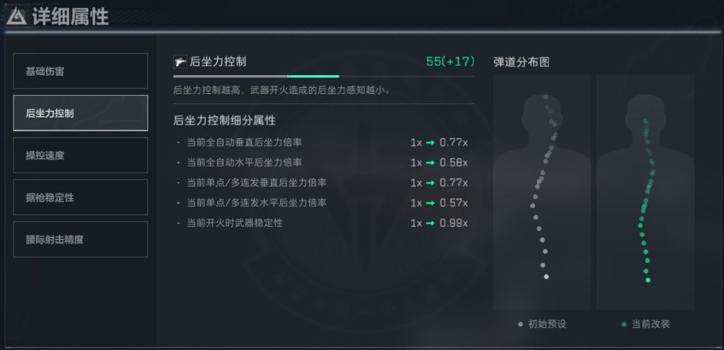Select the 后坐力控制 sidebar tab
Image resolution: width=724 pixels, height=350 pixels.
coord(80,113)
